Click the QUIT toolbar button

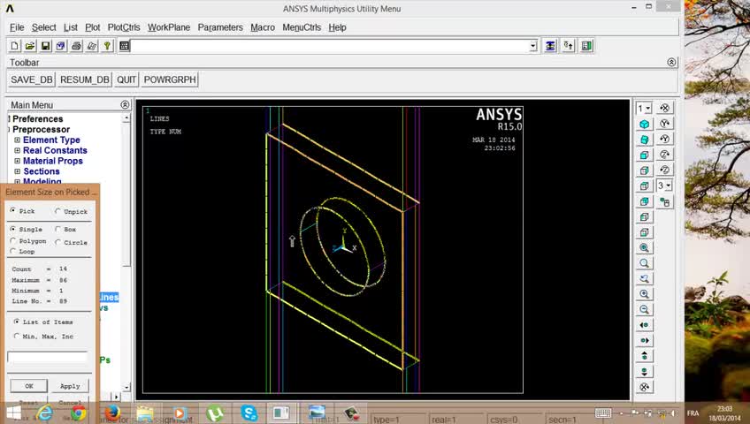click(126, 79)
